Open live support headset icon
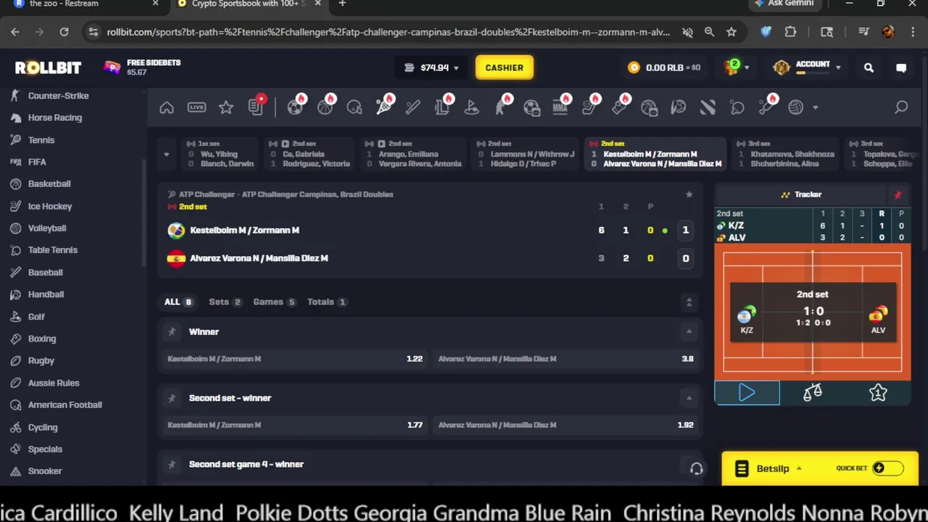Image resolution: width=928 pixels, height=522 pixels. 696,469
